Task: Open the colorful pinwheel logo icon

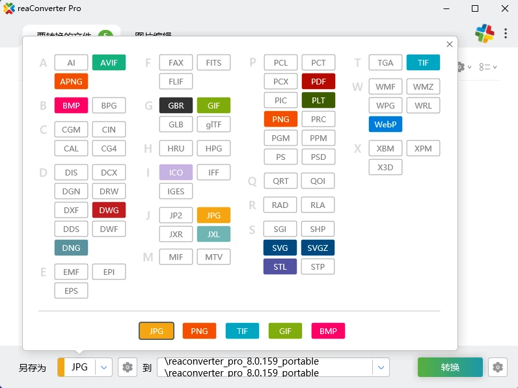Action: coord(484,34)
